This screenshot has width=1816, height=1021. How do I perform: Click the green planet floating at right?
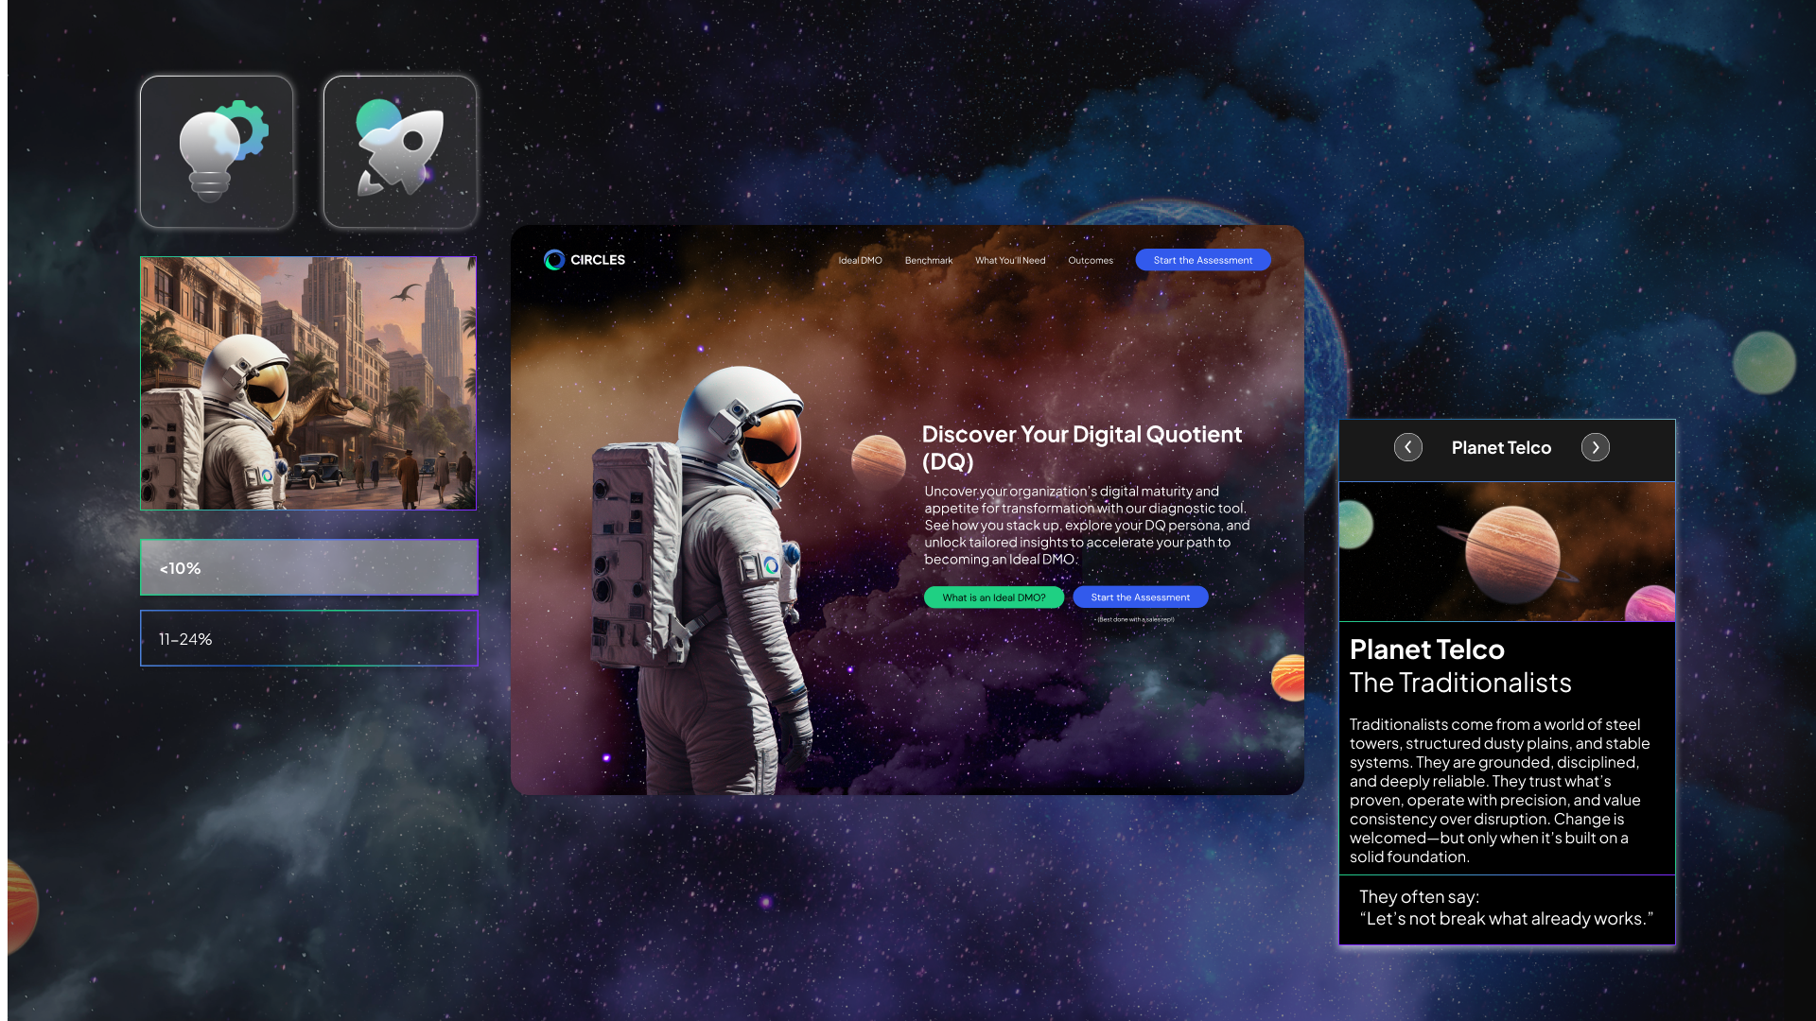1763,363
